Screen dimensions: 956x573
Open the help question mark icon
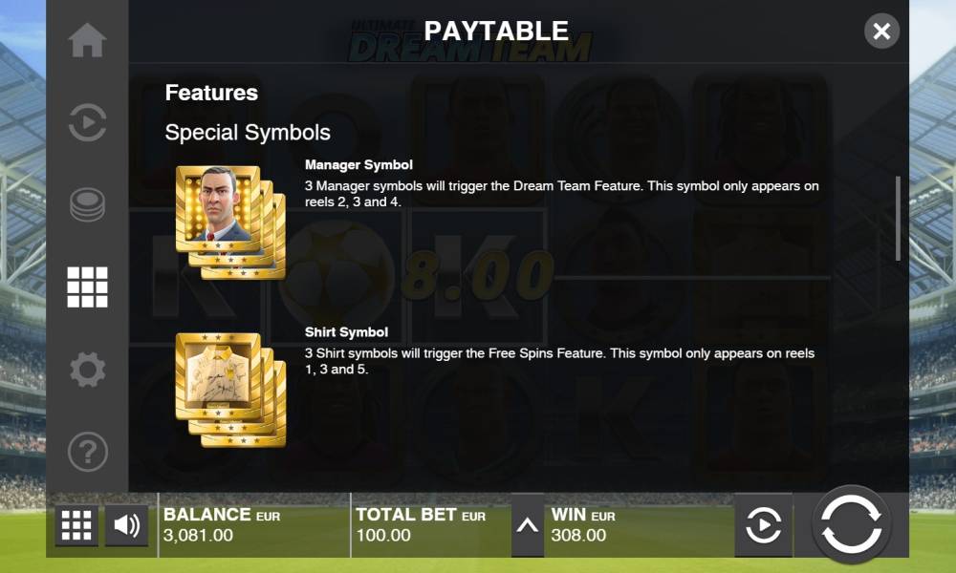(x=87, y=452)
